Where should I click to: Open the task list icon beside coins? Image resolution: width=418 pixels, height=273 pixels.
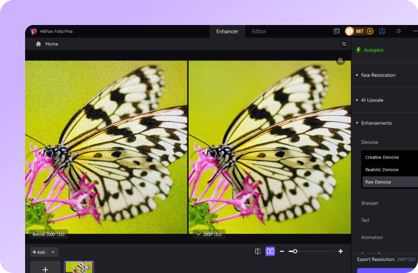pos(336,31)
